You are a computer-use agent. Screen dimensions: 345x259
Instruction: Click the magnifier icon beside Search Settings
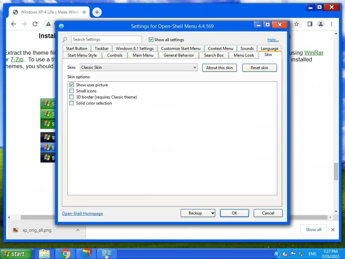[65, 40]
